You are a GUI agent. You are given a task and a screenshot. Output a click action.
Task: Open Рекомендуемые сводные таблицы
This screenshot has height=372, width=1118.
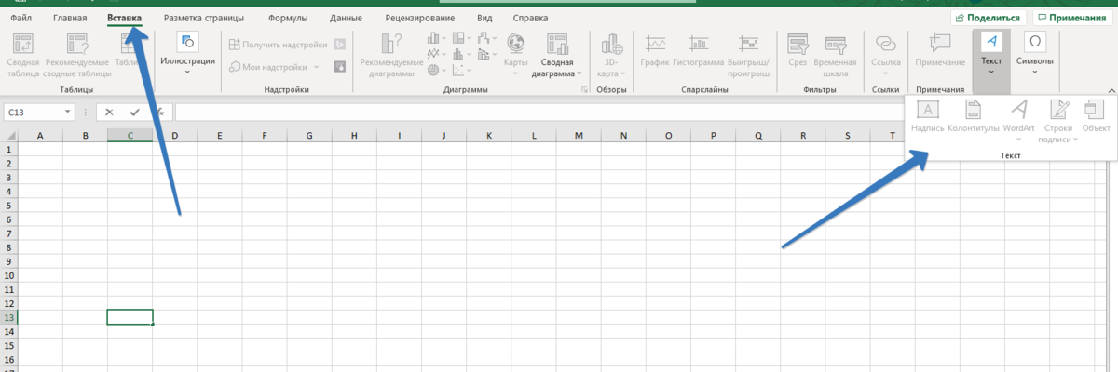coord(77,55)
